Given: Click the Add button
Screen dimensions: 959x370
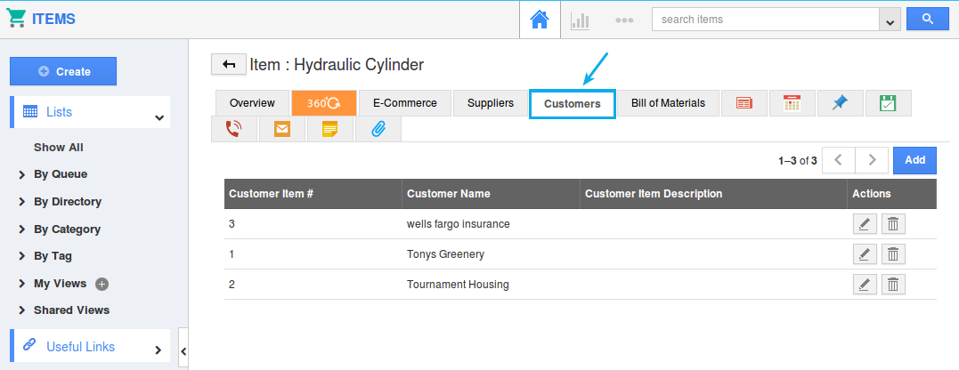Looking at the screenshot, I should pos(914,160).
